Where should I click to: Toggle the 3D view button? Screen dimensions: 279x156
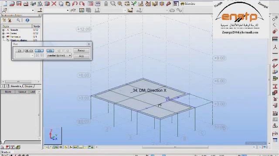coord(39,51)
